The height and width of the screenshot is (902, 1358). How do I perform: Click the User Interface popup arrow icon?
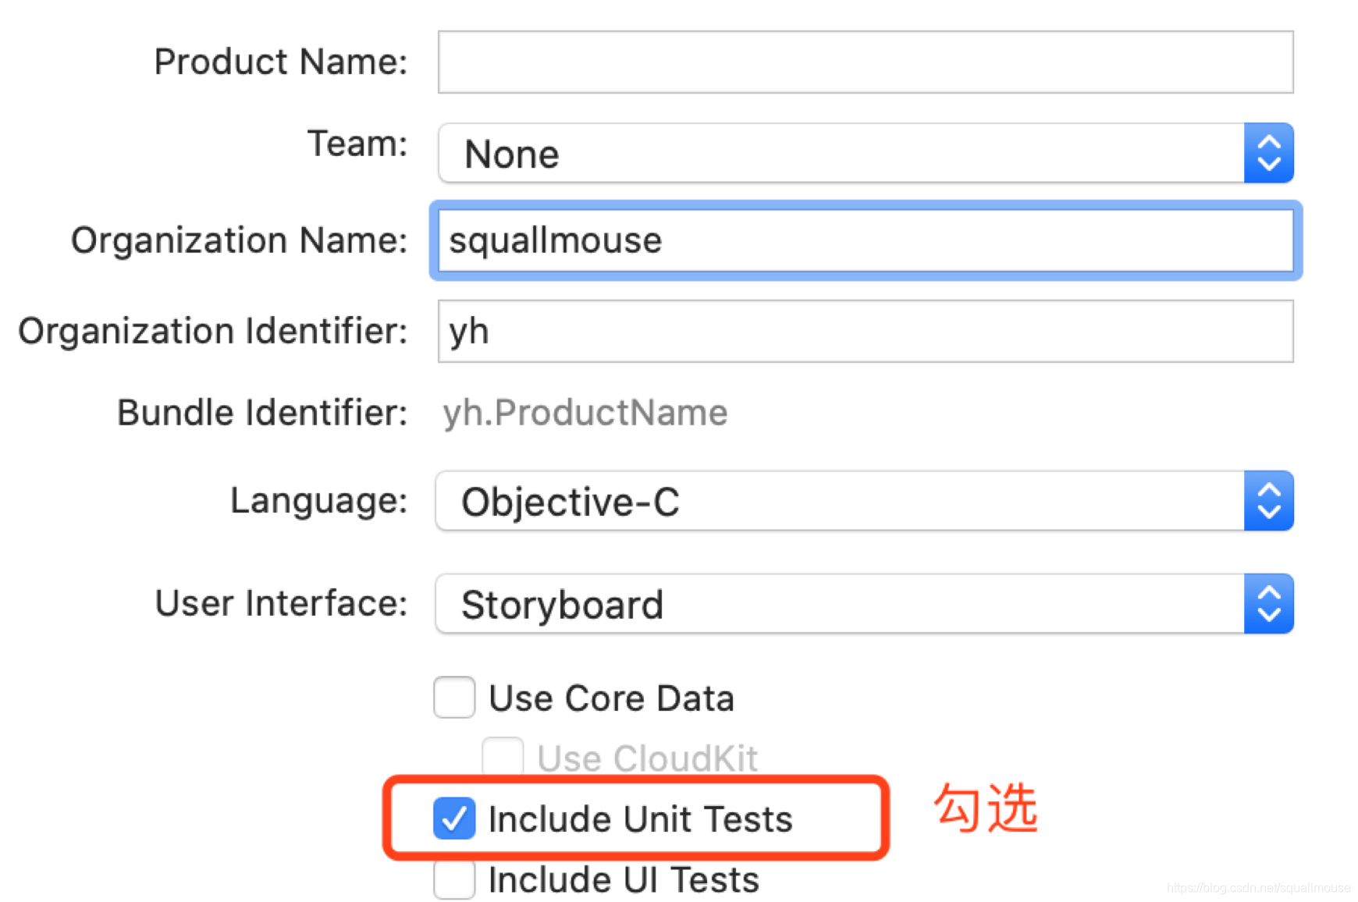point(1268,605)
